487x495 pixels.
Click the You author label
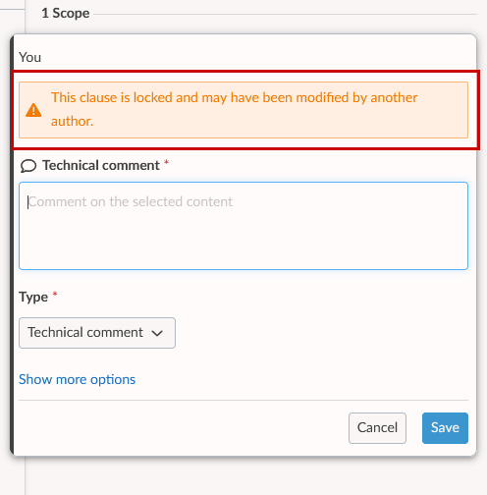click(29, 57)
